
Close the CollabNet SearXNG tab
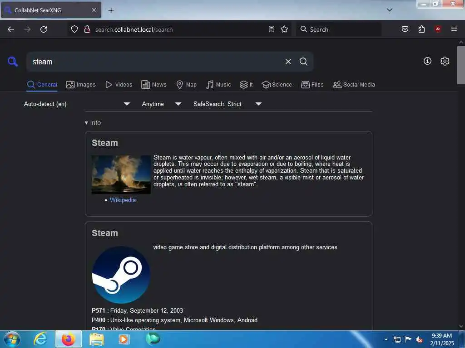click(x=94, y=10)
